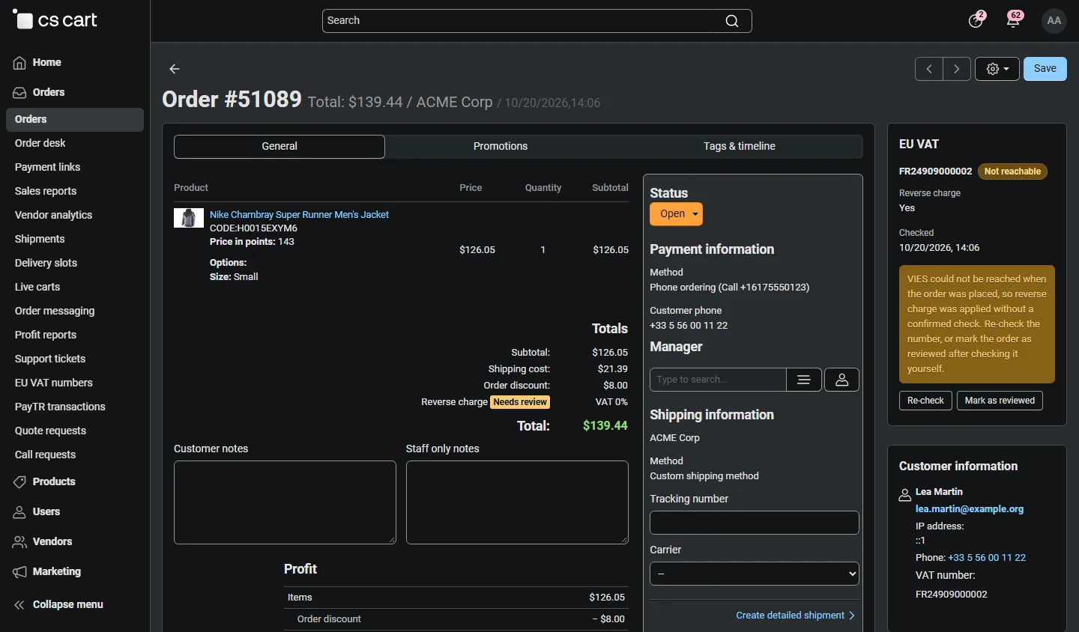Focus the Manager search field
Viewport: 1079px width, 632px height.
coord(718,380)
